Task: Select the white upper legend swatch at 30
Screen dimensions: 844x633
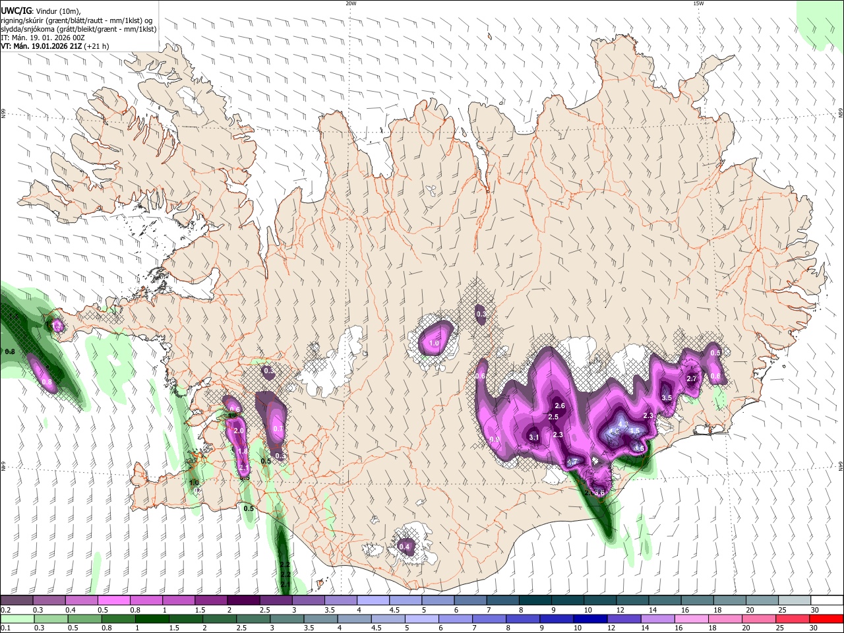Action: pos(827,600)
